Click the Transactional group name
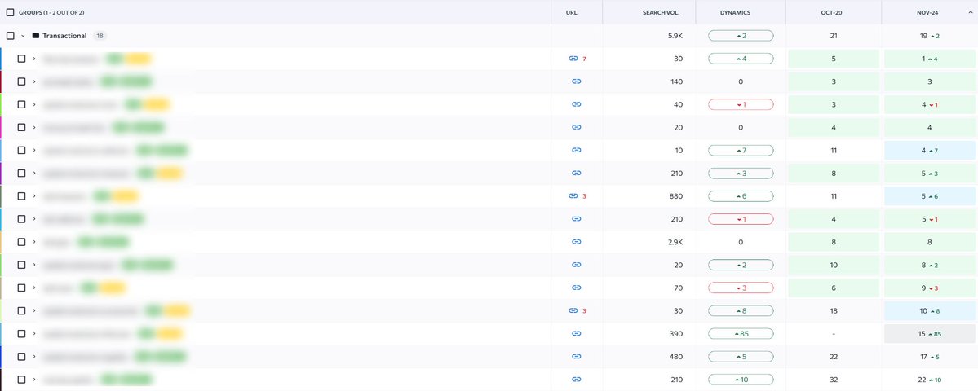Image resolution: width=978 pixels, height=391 pixels. point(64,36)
